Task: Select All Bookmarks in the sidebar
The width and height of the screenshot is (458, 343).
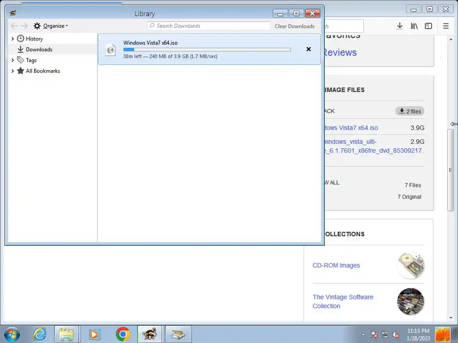Action: point(43,71)
